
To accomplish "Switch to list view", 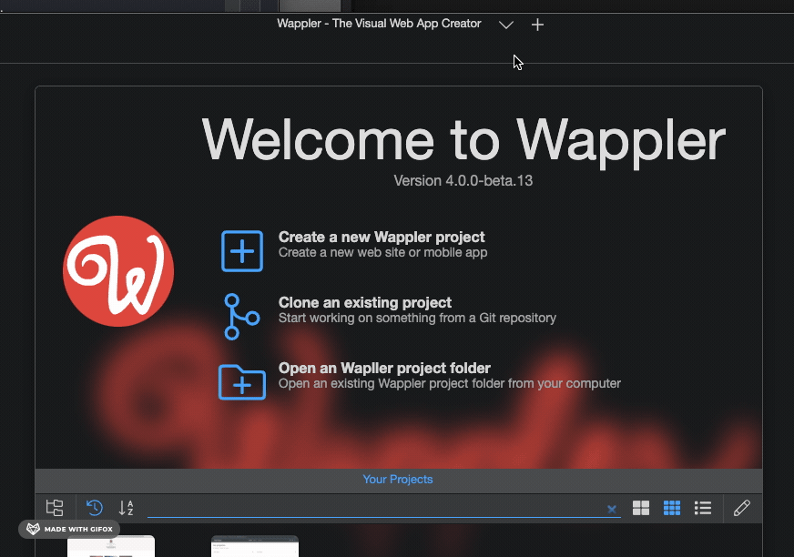I will pos(703,508).
